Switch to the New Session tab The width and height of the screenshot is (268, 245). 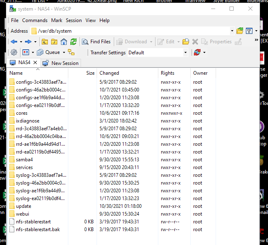[61, 63]
